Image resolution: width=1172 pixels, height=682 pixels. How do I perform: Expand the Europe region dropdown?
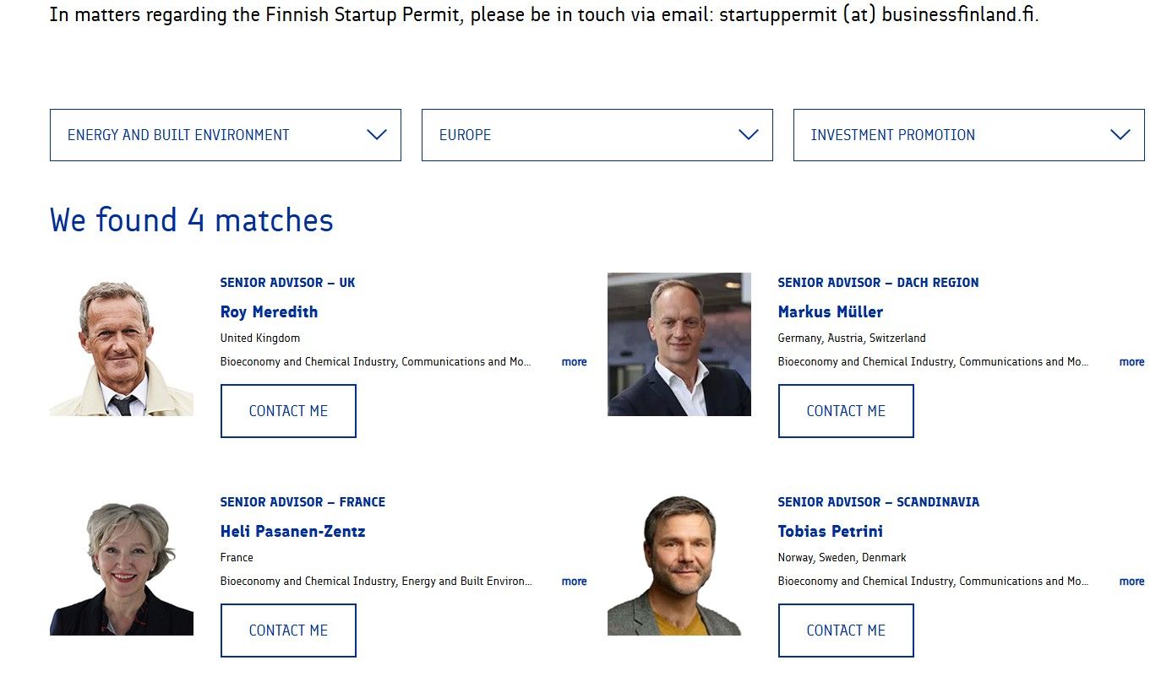pos(597,135)
